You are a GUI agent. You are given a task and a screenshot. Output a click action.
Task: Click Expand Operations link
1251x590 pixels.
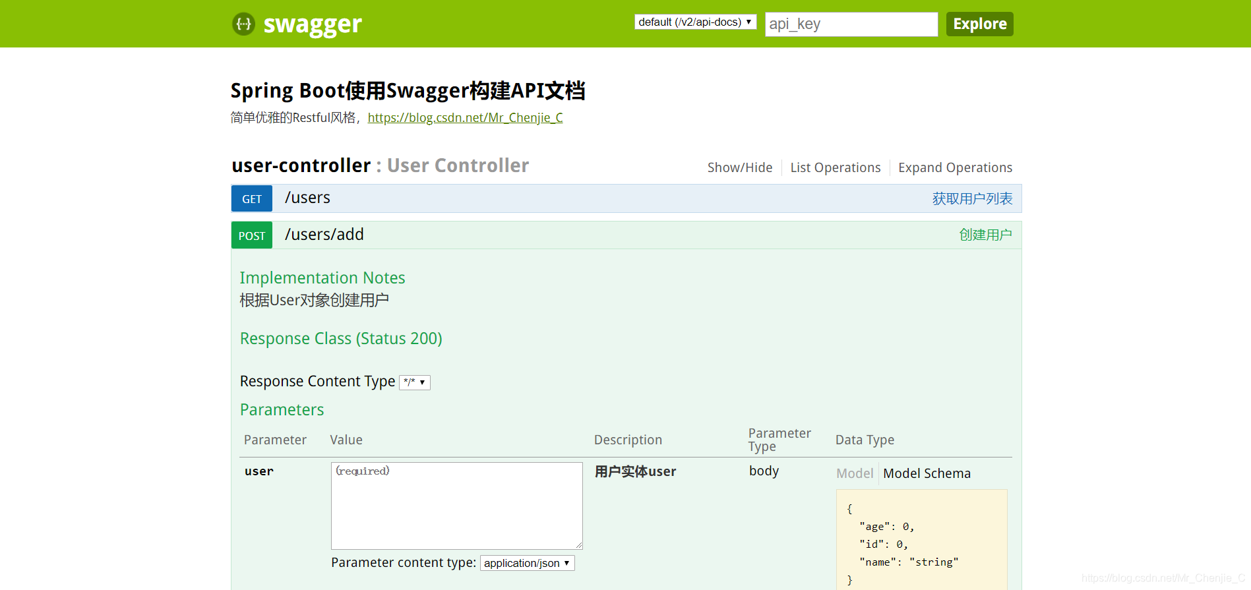point(955,167)
